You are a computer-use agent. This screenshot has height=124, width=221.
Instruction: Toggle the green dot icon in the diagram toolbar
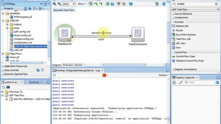[119, 4]
